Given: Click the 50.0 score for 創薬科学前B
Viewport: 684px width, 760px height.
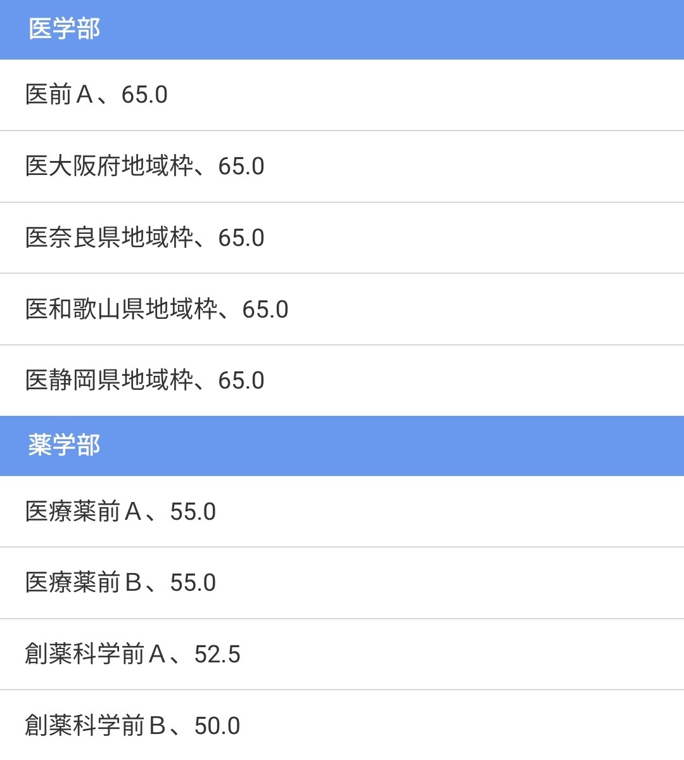Looking at the screenshot, I should pyautogui.click(x=217, y=726).
